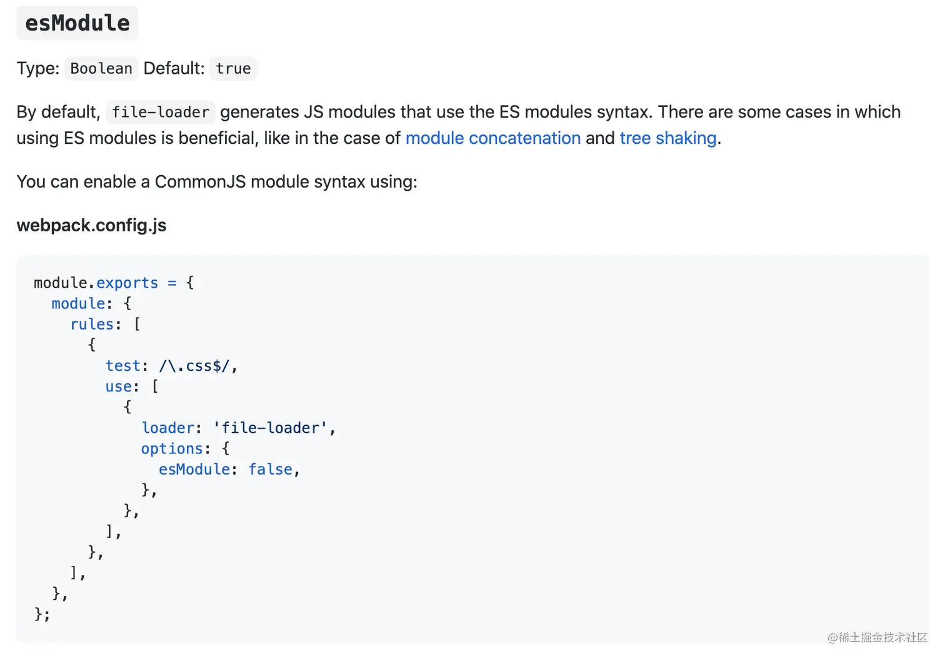The height and width of the screenshot is (661, 945).
Task: Click the 'file-loader' string in code
Action: [270, 428]
